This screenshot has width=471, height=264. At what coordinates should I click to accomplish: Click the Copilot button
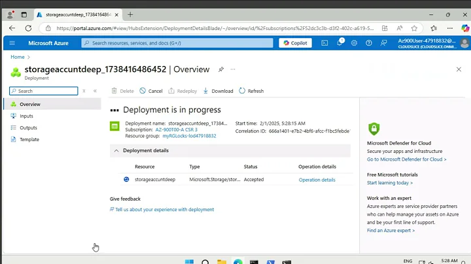point(295,43)
